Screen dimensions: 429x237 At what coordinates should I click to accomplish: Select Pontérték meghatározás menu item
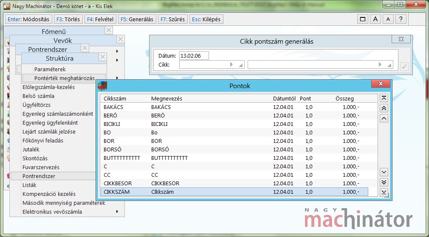coord(64,78)
